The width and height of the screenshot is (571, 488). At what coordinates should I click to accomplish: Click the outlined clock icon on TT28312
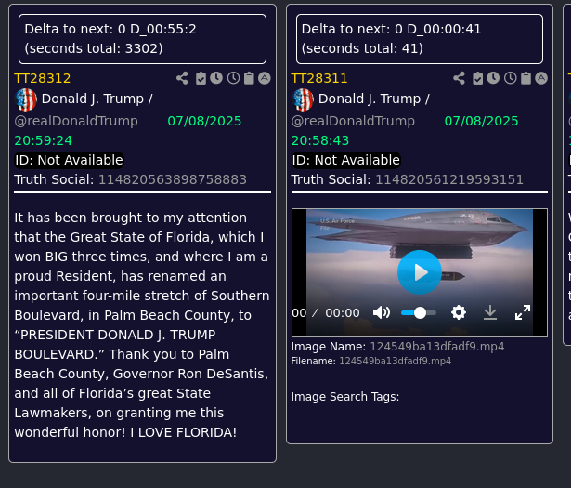[233, 78]
